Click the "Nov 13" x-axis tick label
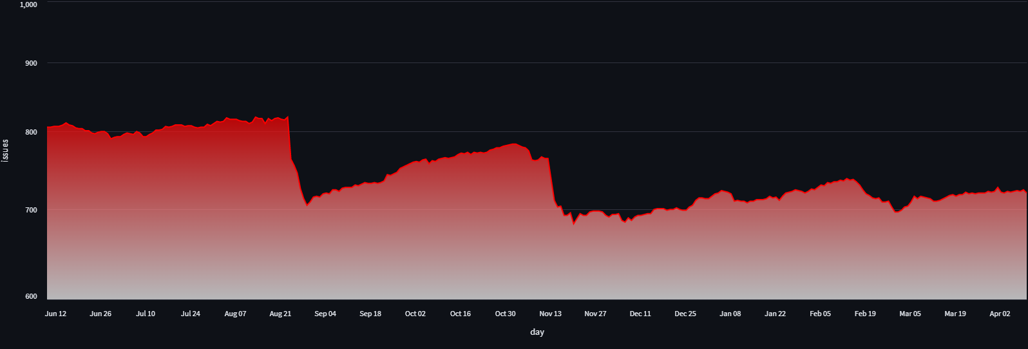The width and height of the screenshot is (1028, 349). tap(550, 314)
